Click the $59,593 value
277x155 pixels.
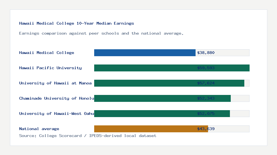(x=206, y=68)
